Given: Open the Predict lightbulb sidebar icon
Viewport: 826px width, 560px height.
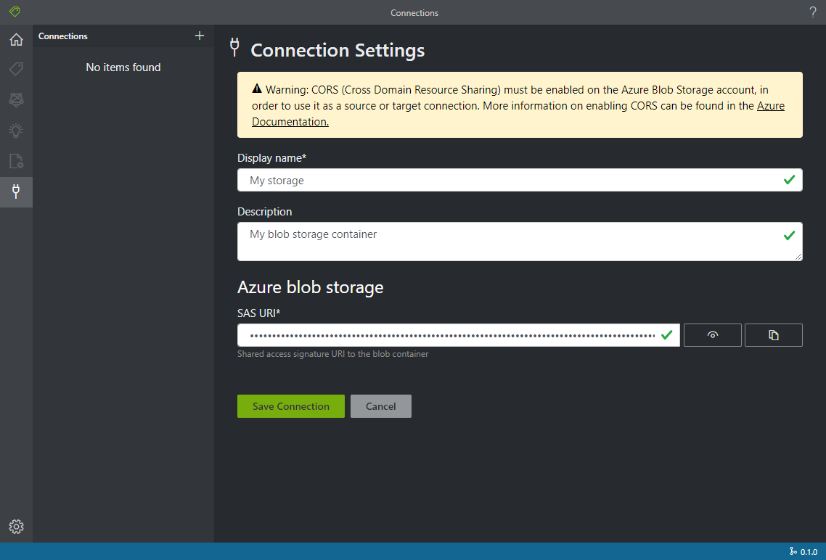Looking at the screenshot, I should 16,131.
